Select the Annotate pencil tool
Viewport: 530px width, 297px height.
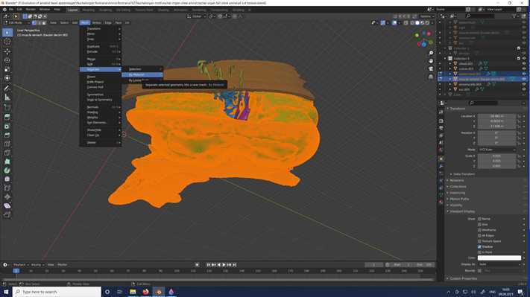coord(7,88)
